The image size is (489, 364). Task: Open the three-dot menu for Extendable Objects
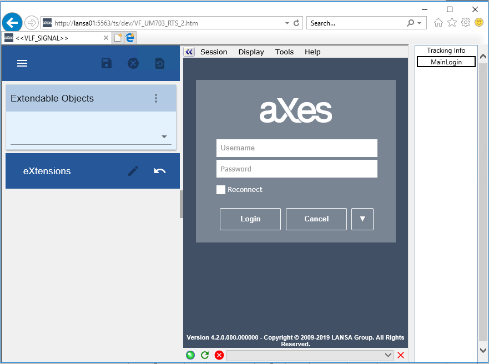[x=156, y=98]
